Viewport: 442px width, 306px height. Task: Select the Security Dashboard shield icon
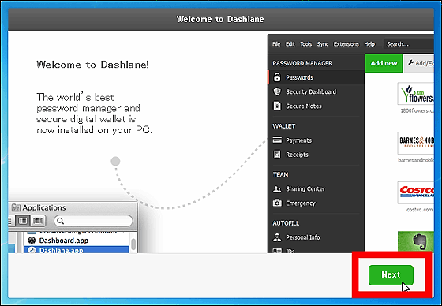[x=277, y=91]
